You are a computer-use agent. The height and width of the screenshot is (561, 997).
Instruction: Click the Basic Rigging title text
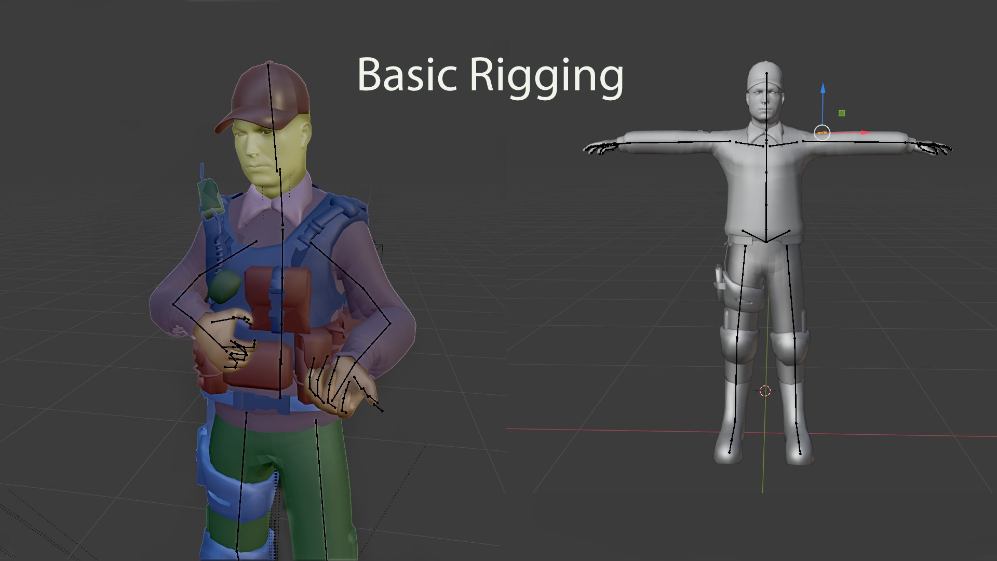coord(490,76)
